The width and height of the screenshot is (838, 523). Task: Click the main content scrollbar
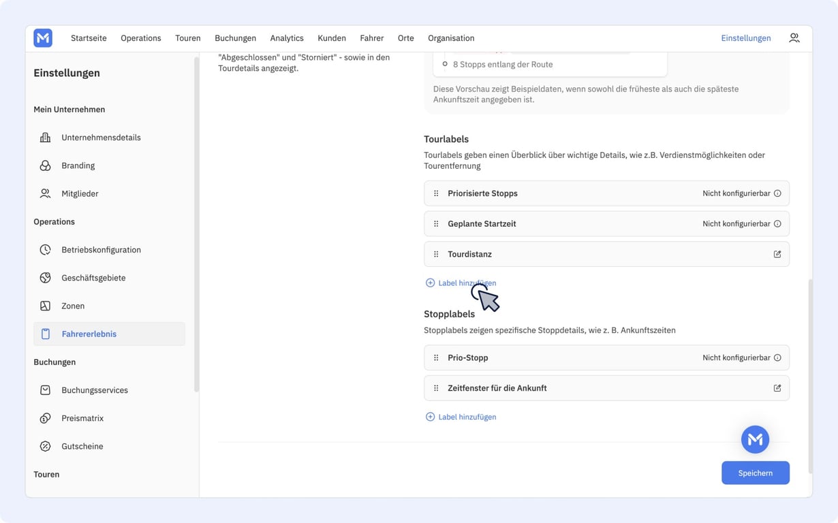(x=810, y=376)
